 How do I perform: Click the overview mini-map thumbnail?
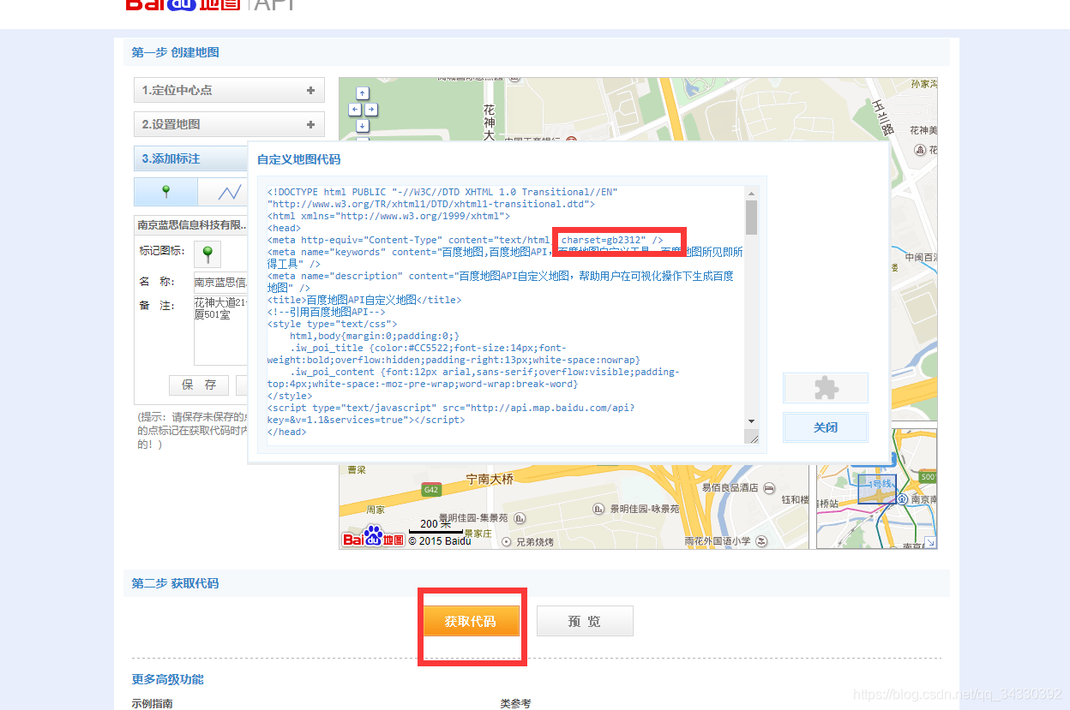coord(876,489)
